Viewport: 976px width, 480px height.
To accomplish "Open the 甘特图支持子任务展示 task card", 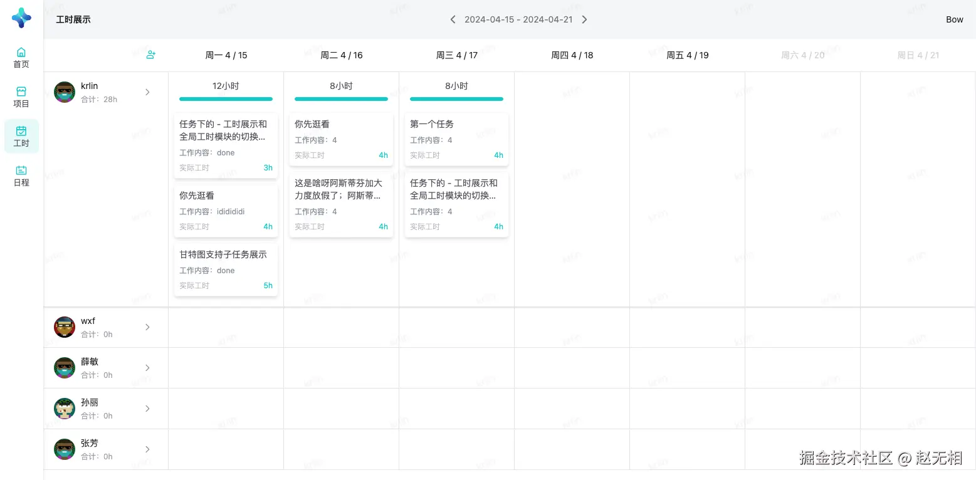I will coord(226,269).
